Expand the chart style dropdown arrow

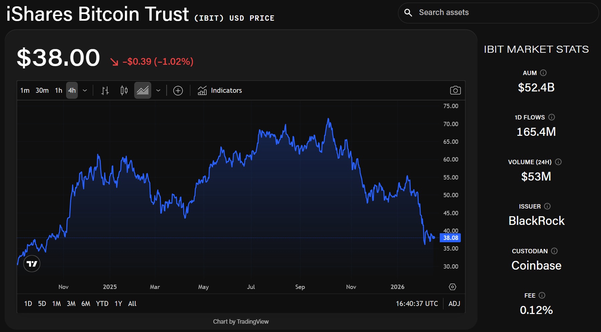tap(158, 90)
